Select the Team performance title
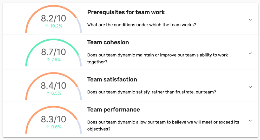The height and width of the screenshot is (140, 260). 114,110
